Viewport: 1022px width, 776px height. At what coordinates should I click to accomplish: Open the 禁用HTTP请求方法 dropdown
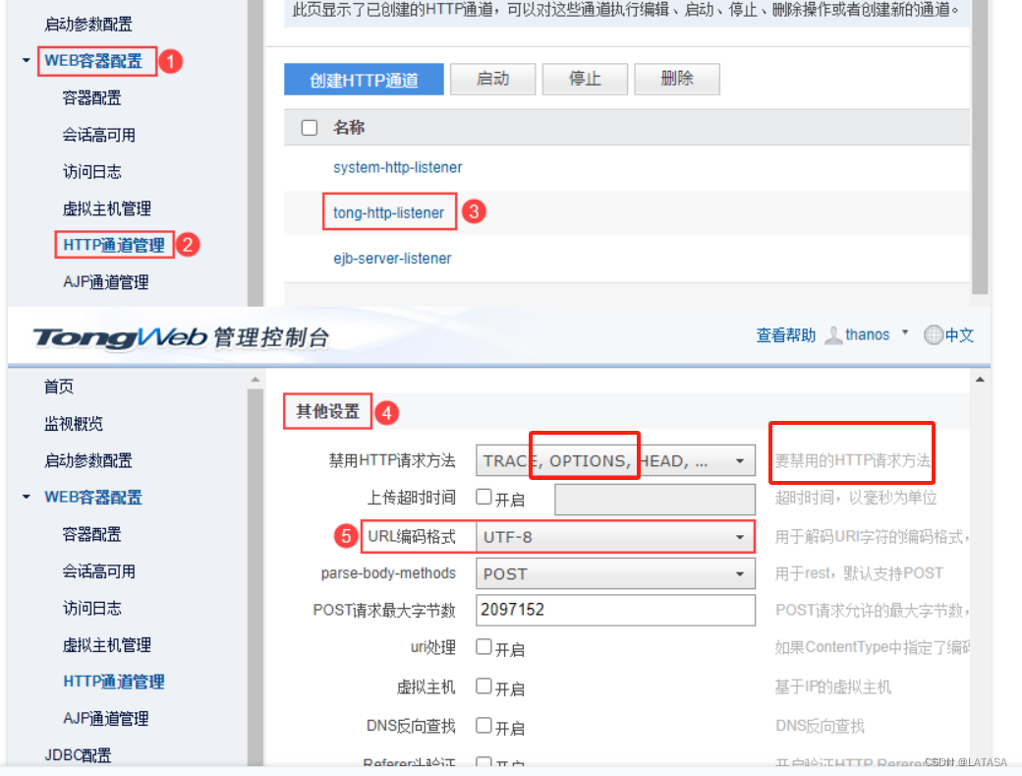pyautogui.click(x=615, y=460)
